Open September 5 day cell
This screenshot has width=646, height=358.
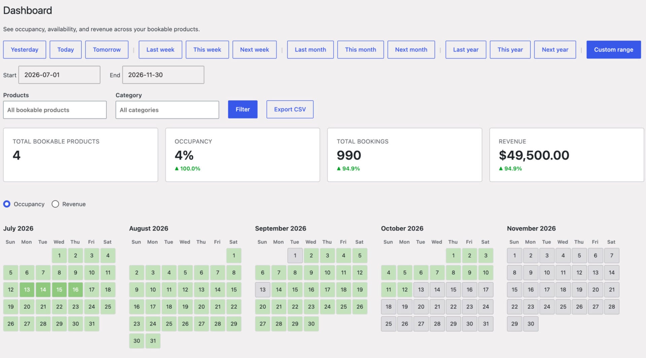click(360, 256)
